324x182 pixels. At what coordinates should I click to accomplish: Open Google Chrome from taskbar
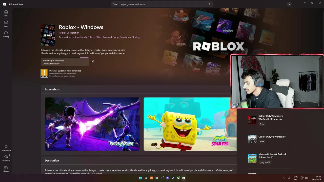pos(157,178)
